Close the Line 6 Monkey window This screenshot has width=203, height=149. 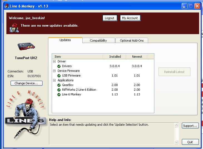point(197,6)
